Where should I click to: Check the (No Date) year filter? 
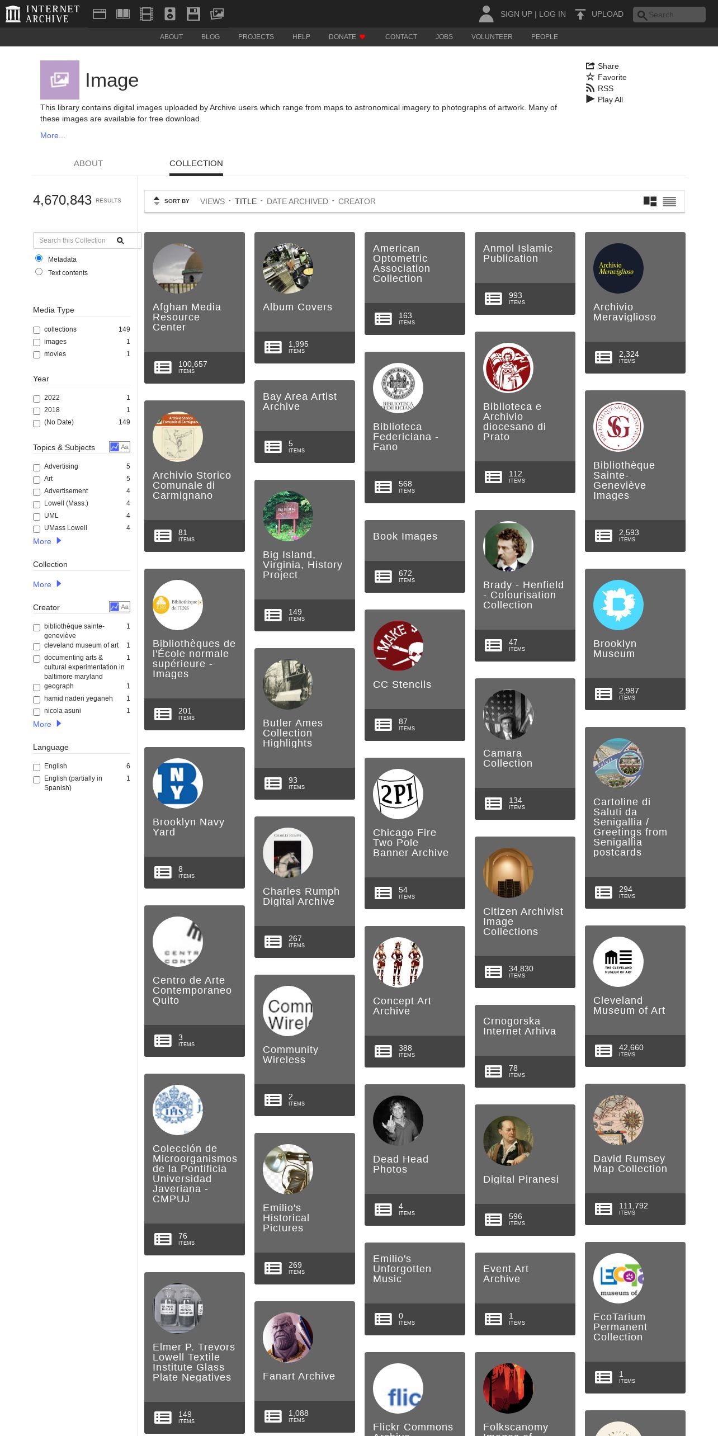[36, 423]
